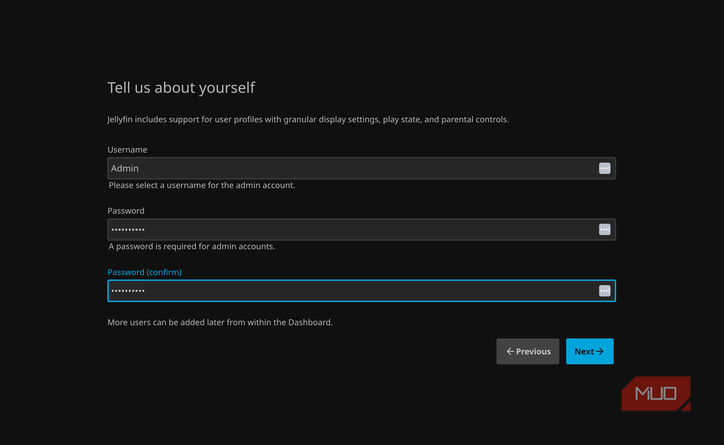Click the password manager icon in Password field
The image size is (724, 445).
604,229
